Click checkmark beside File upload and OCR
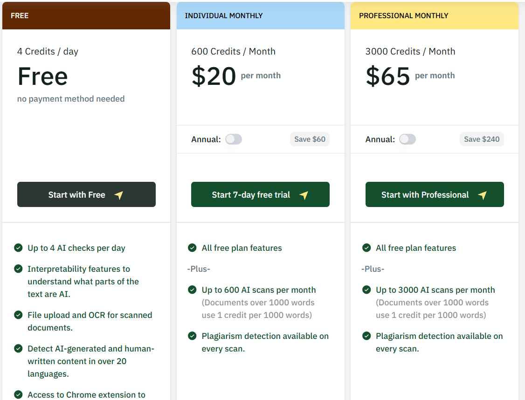The width and height of the screenshot is (525, 400). [x=18, y=315]
